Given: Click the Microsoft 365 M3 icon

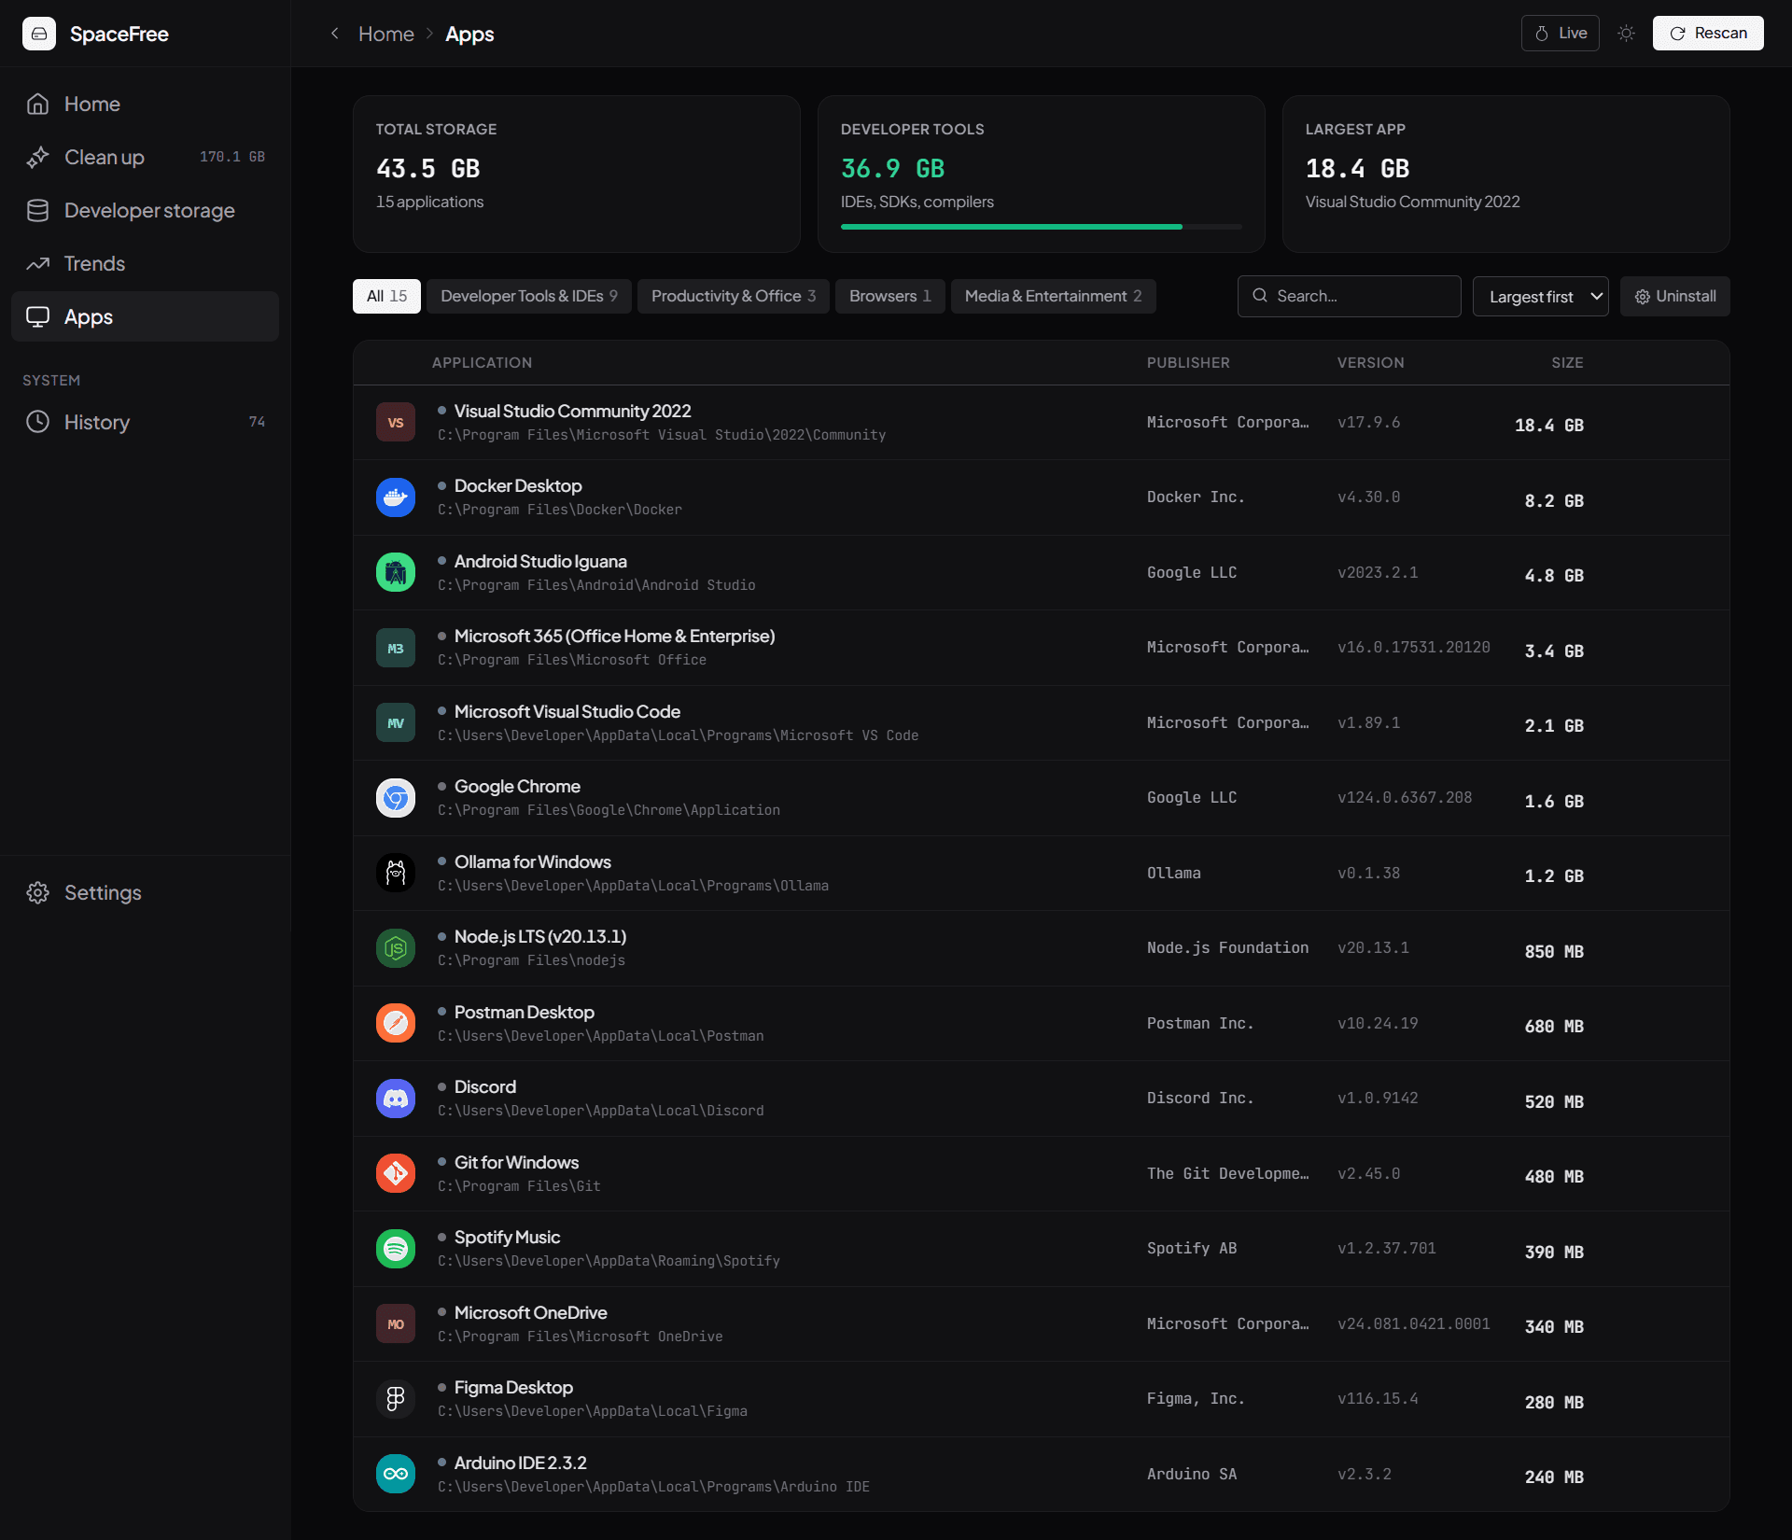Looking at the screenshot, I should coord(396,648).
